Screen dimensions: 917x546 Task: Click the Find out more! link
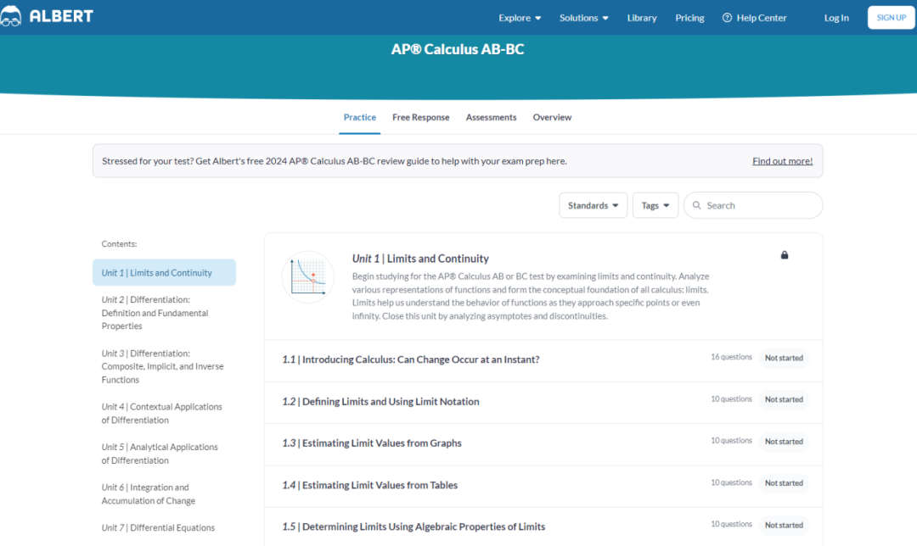click(783, 161)
